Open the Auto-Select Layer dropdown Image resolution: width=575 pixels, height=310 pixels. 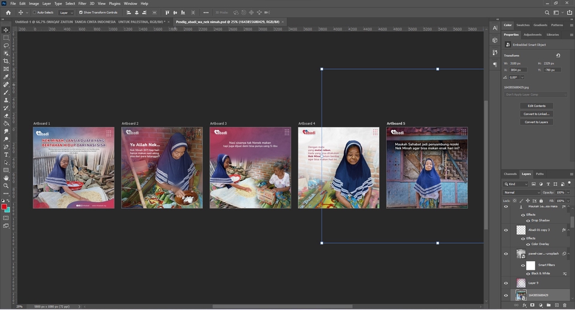tap(66, 13)
